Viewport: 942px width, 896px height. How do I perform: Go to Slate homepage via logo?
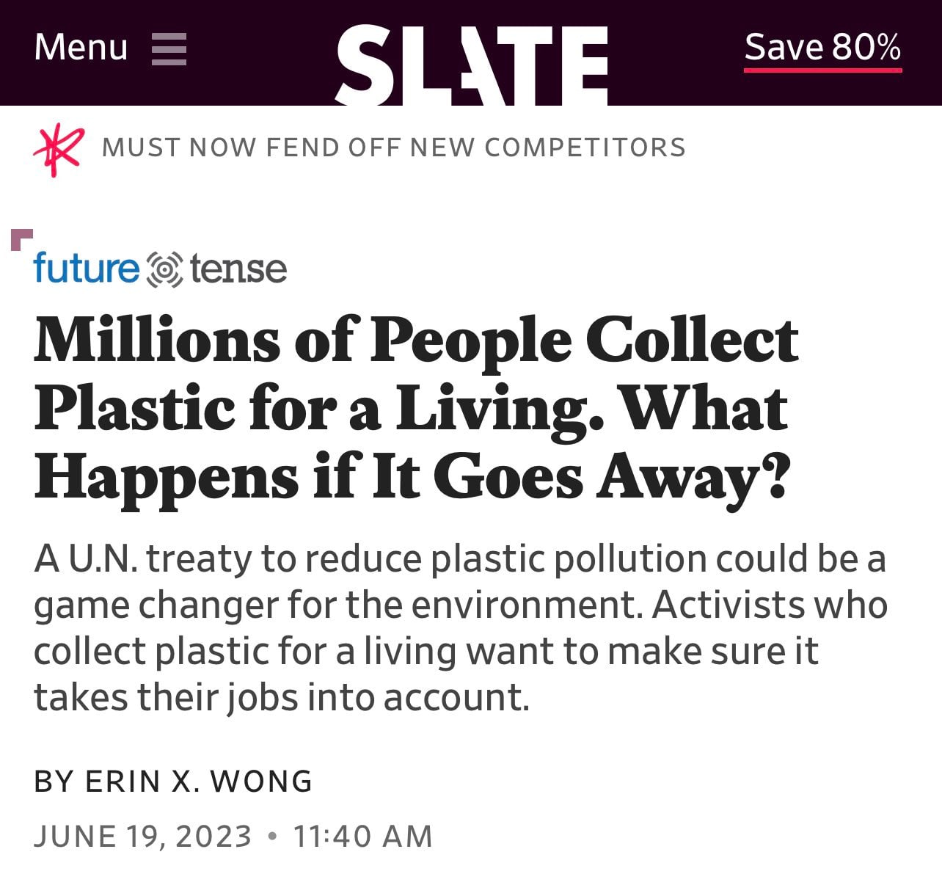pos(472,65)
